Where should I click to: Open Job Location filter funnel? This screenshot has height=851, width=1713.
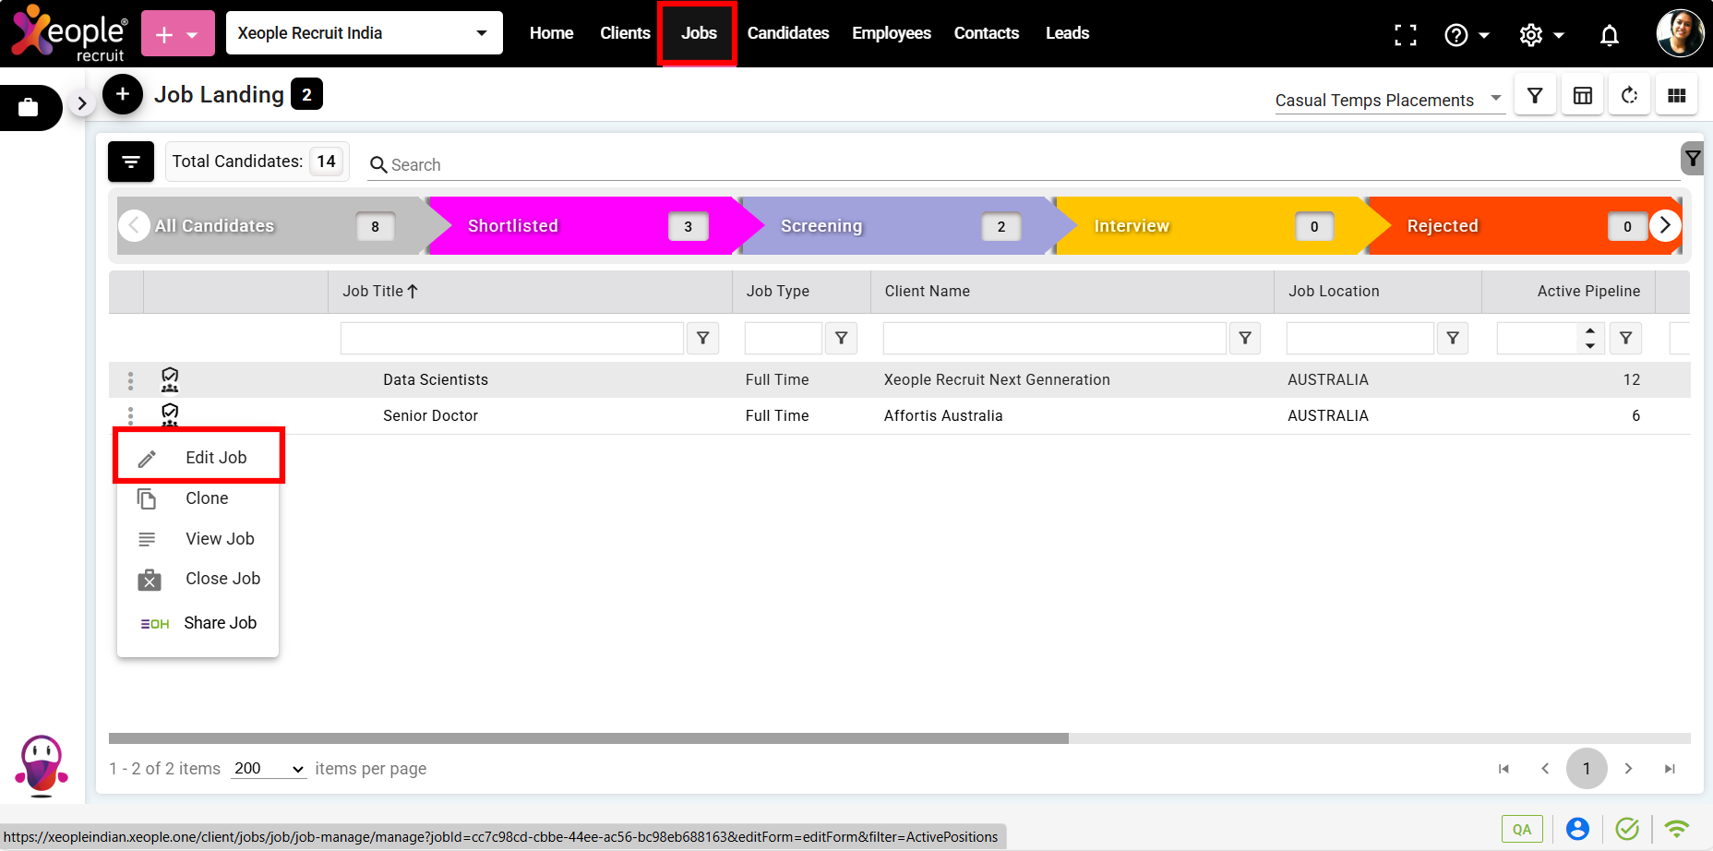(1453, 338)
